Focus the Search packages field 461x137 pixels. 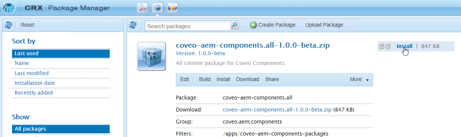[x=188, y=26]
